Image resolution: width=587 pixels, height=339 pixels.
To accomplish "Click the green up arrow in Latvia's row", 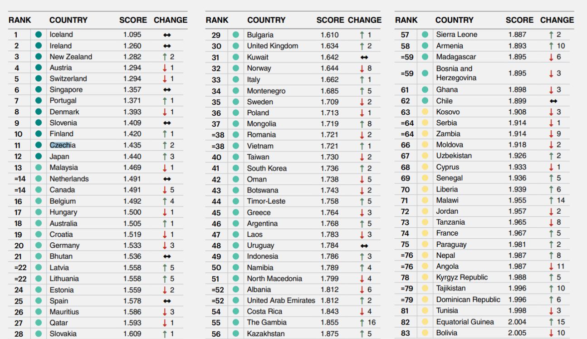I will [x=166, y=268].
